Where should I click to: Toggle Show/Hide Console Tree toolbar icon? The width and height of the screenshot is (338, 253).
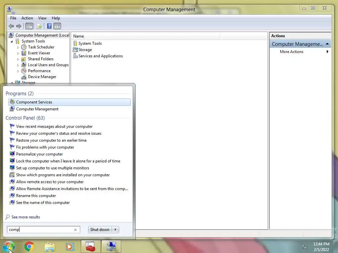pyautogui.click(x=29, y=26)
